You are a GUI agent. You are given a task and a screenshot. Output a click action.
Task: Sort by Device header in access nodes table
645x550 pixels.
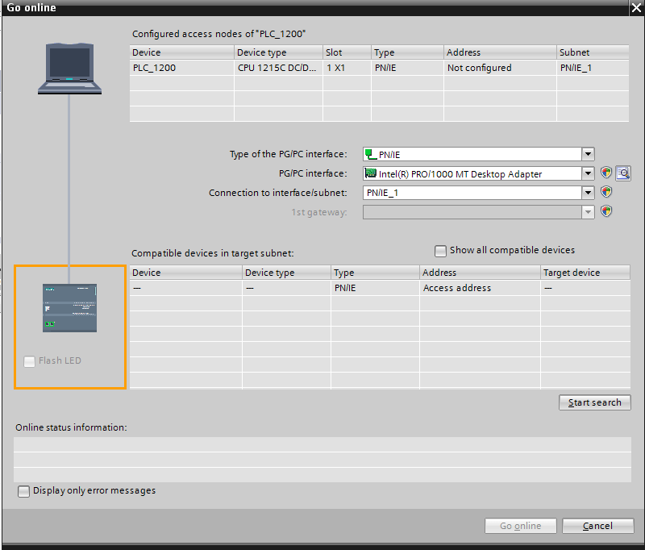click(182, 52)
